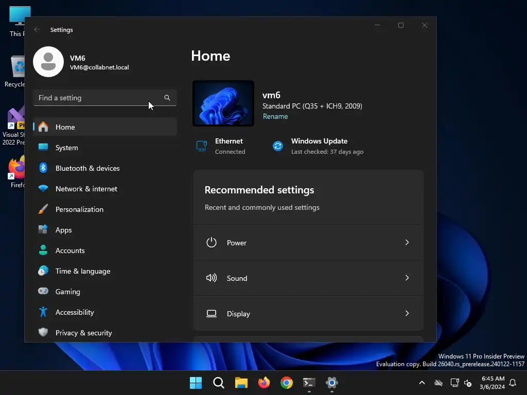Click the Ethernet Connected status

pyautogui.click(x=230, y=152)
